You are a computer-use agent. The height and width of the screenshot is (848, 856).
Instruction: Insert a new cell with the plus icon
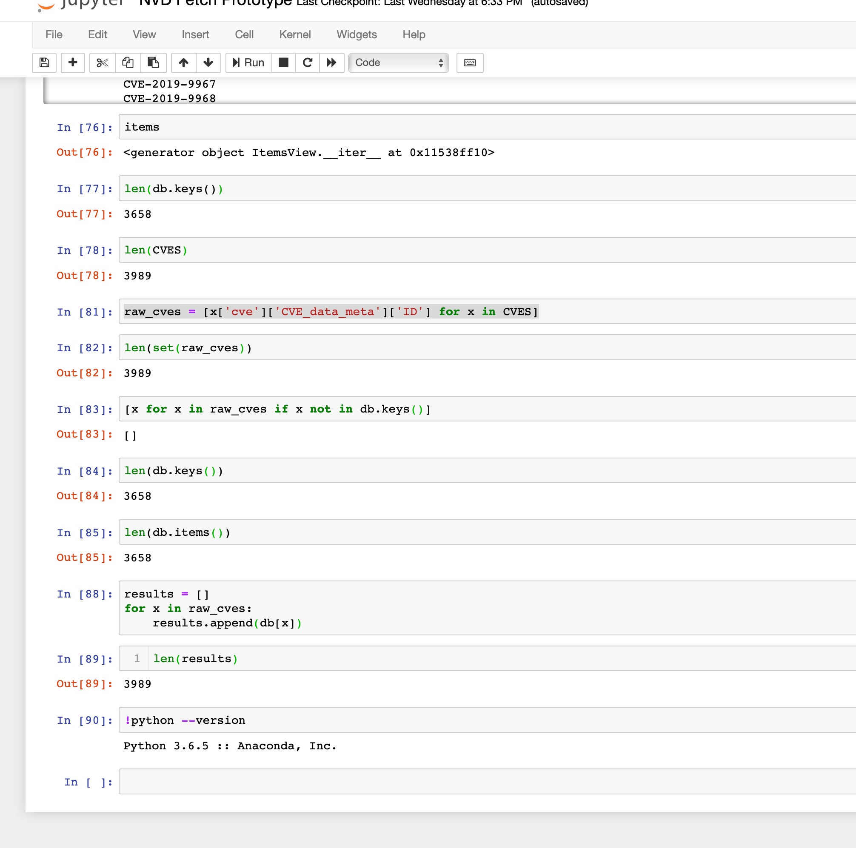coord(72,63)
